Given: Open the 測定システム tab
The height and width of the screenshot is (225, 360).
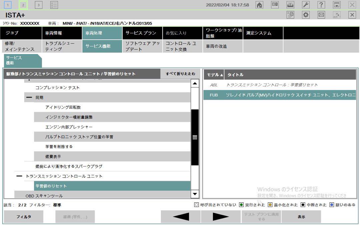Looking at the screenshot, I should coord(263,33).
